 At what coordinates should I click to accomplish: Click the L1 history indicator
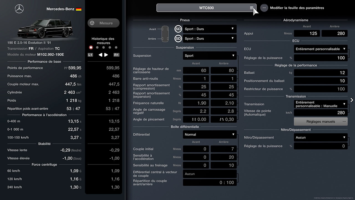90,55
